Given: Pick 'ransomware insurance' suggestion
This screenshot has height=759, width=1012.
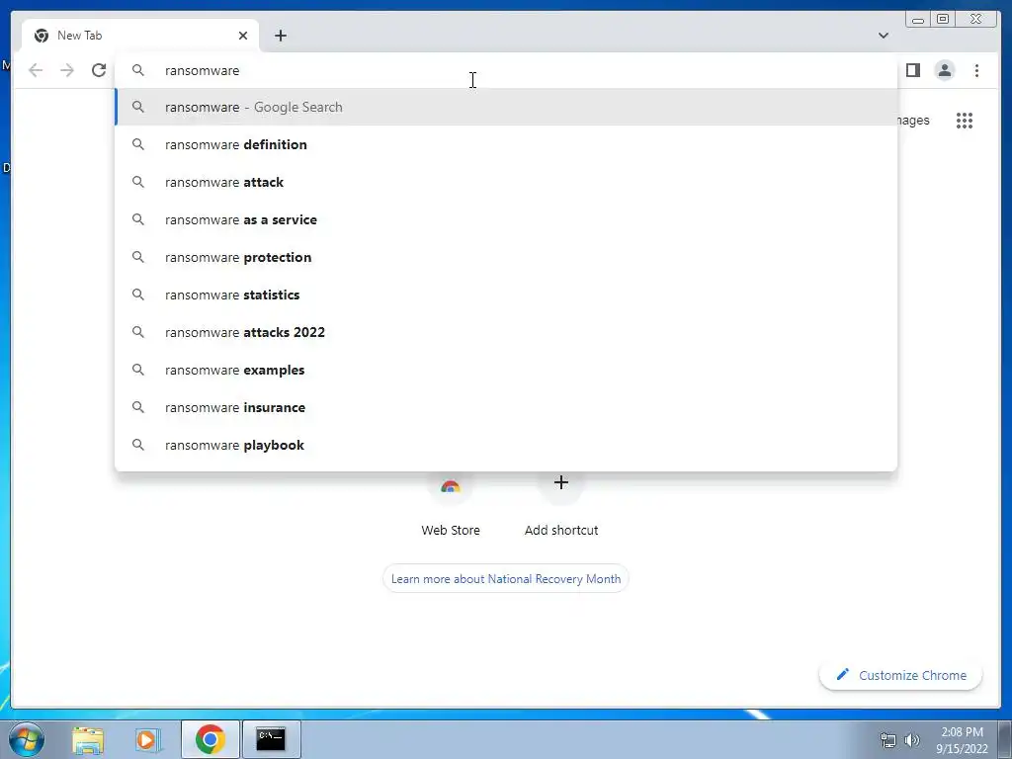Looking at the screenshot, I should coord(506,407).
